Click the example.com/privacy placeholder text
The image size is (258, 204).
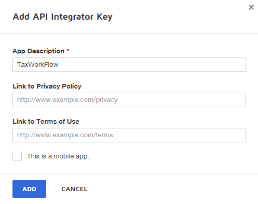[x=67, y=100]
